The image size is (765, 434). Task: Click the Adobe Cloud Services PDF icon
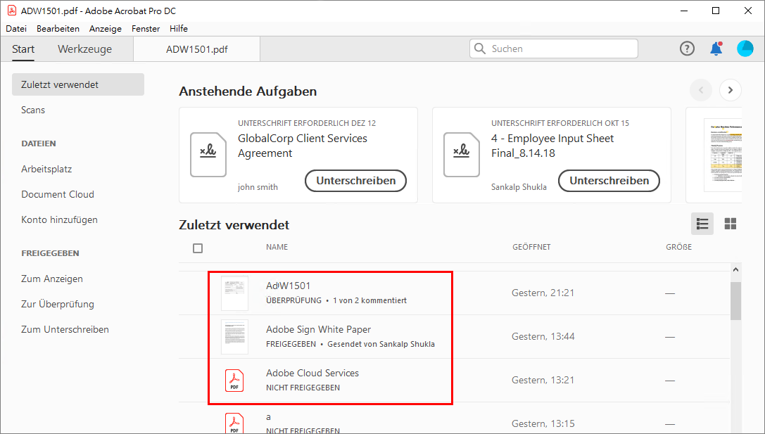point(234,380)
